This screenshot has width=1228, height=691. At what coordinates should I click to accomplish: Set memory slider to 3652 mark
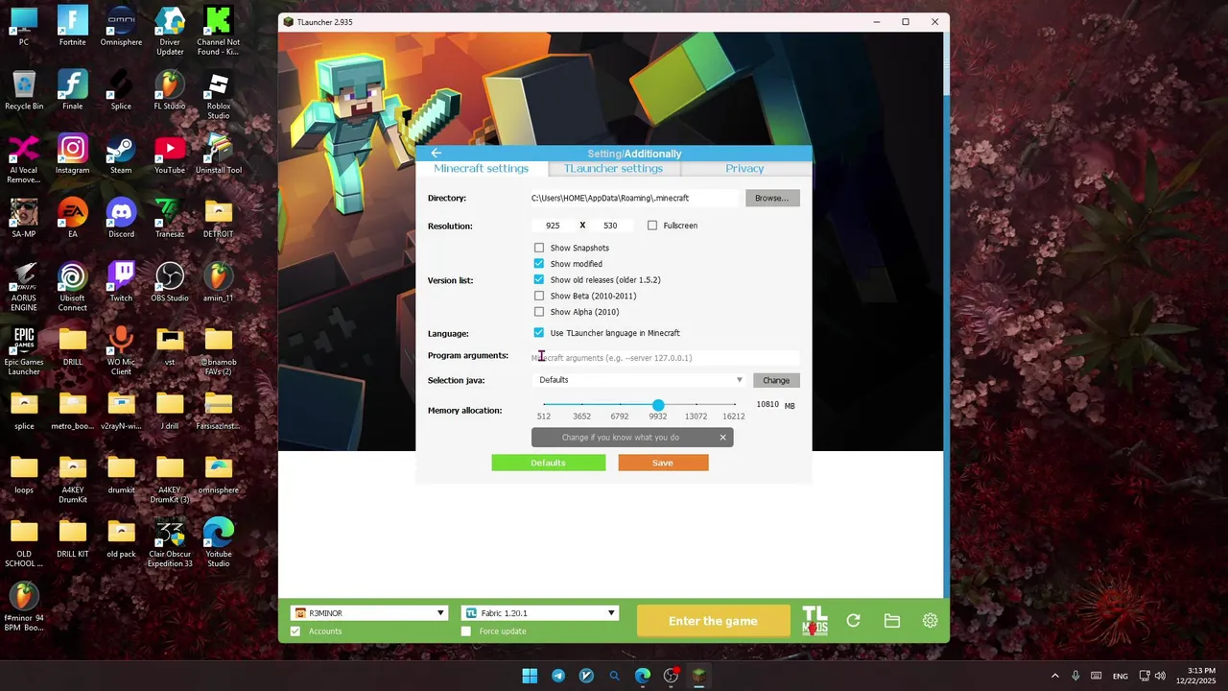point(582,405)
